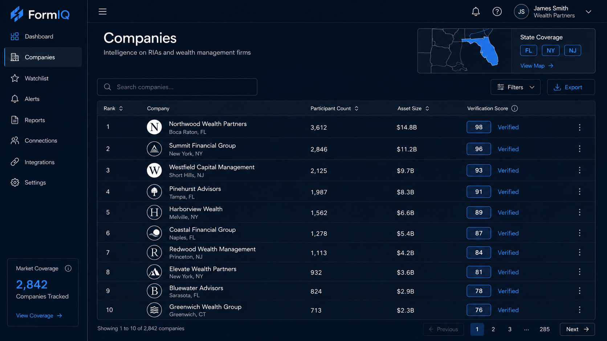
Task: Open row menu for Elevate Wealth Partners
Action: [579, 272]
